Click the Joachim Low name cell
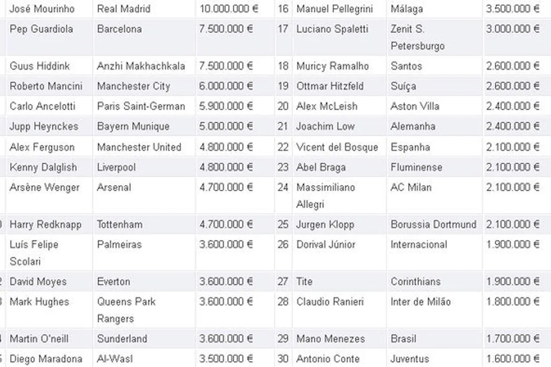Image resolution: width=551 pixels, height=367 pixels. point(325,126)
